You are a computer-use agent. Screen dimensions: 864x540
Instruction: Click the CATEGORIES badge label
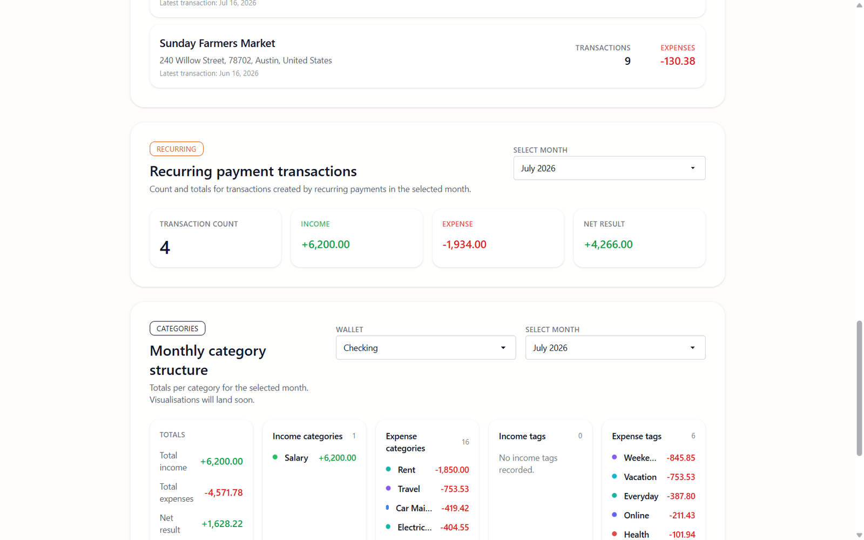177,328
